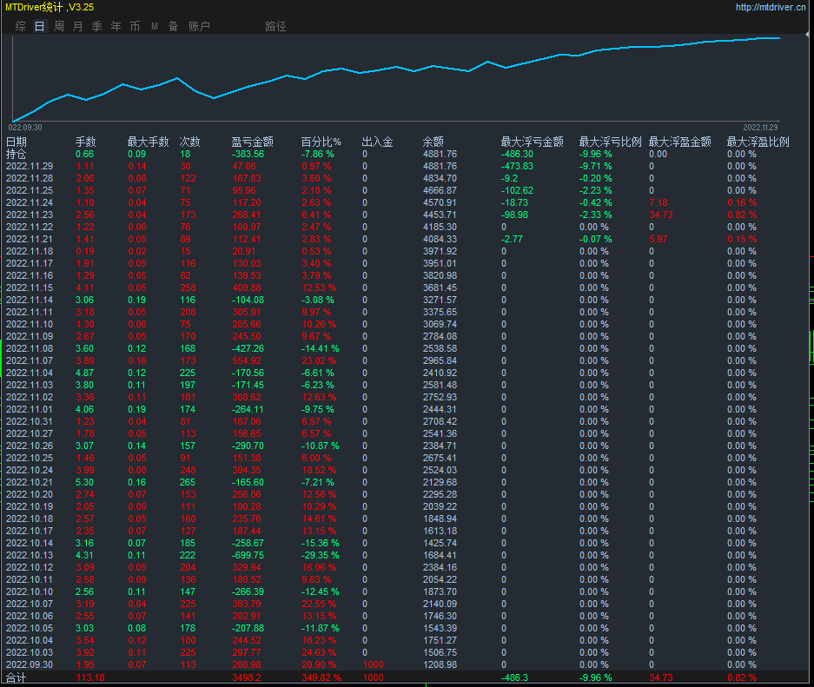814x687 pixels.
Task: Click the 次数 column header
Action: pyautogui.click(x=190, y=142)
